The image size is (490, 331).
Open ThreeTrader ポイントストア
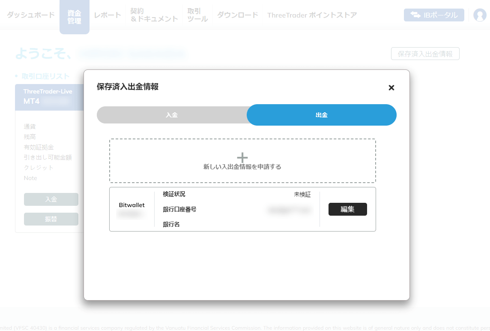point(312,15)
